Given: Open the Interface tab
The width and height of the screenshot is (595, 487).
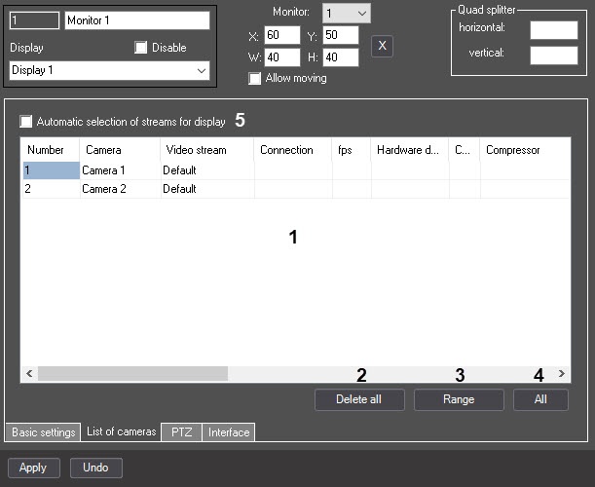Looking at the screenshot, I should [x=229, y=431].
